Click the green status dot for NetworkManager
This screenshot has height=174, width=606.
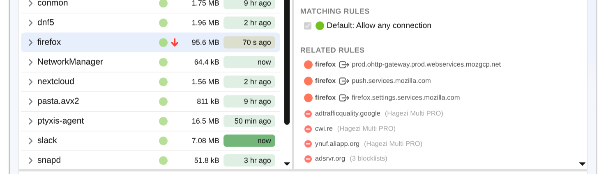[164, 62]
